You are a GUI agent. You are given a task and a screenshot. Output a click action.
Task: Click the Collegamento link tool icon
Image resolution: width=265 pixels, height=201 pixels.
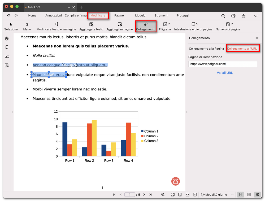pos(146,24)
